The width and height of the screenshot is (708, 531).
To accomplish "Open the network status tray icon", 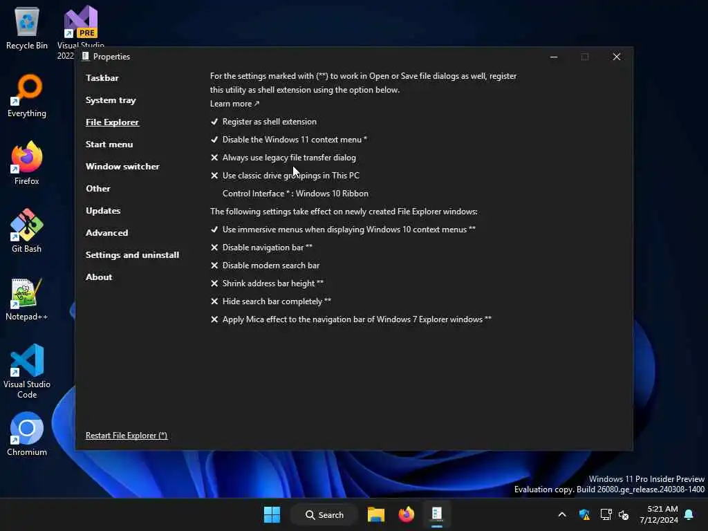I will 606,514.
